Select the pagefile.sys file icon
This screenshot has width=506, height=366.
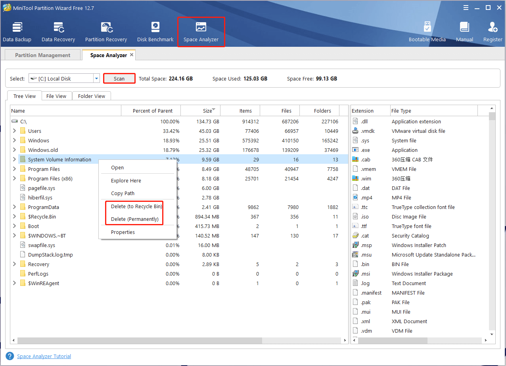pos(23,188)
